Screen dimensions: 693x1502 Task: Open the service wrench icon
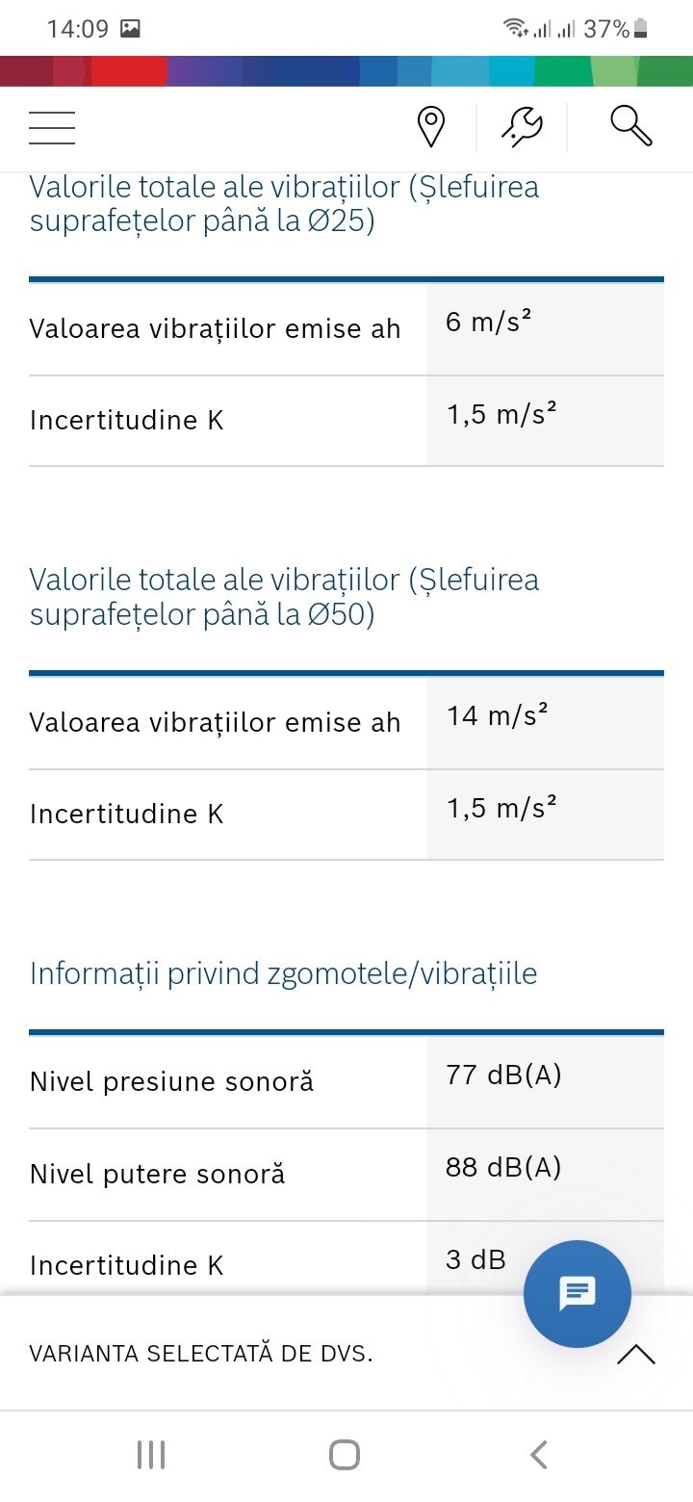(x=522, y=128)
